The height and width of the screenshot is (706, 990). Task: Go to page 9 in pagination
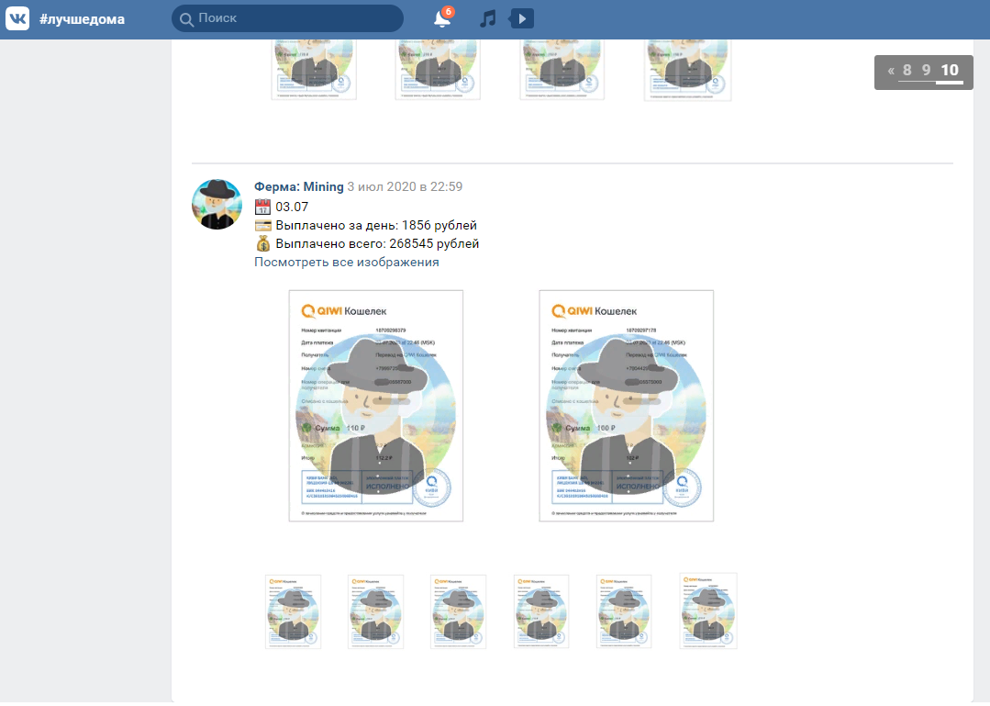926,70
